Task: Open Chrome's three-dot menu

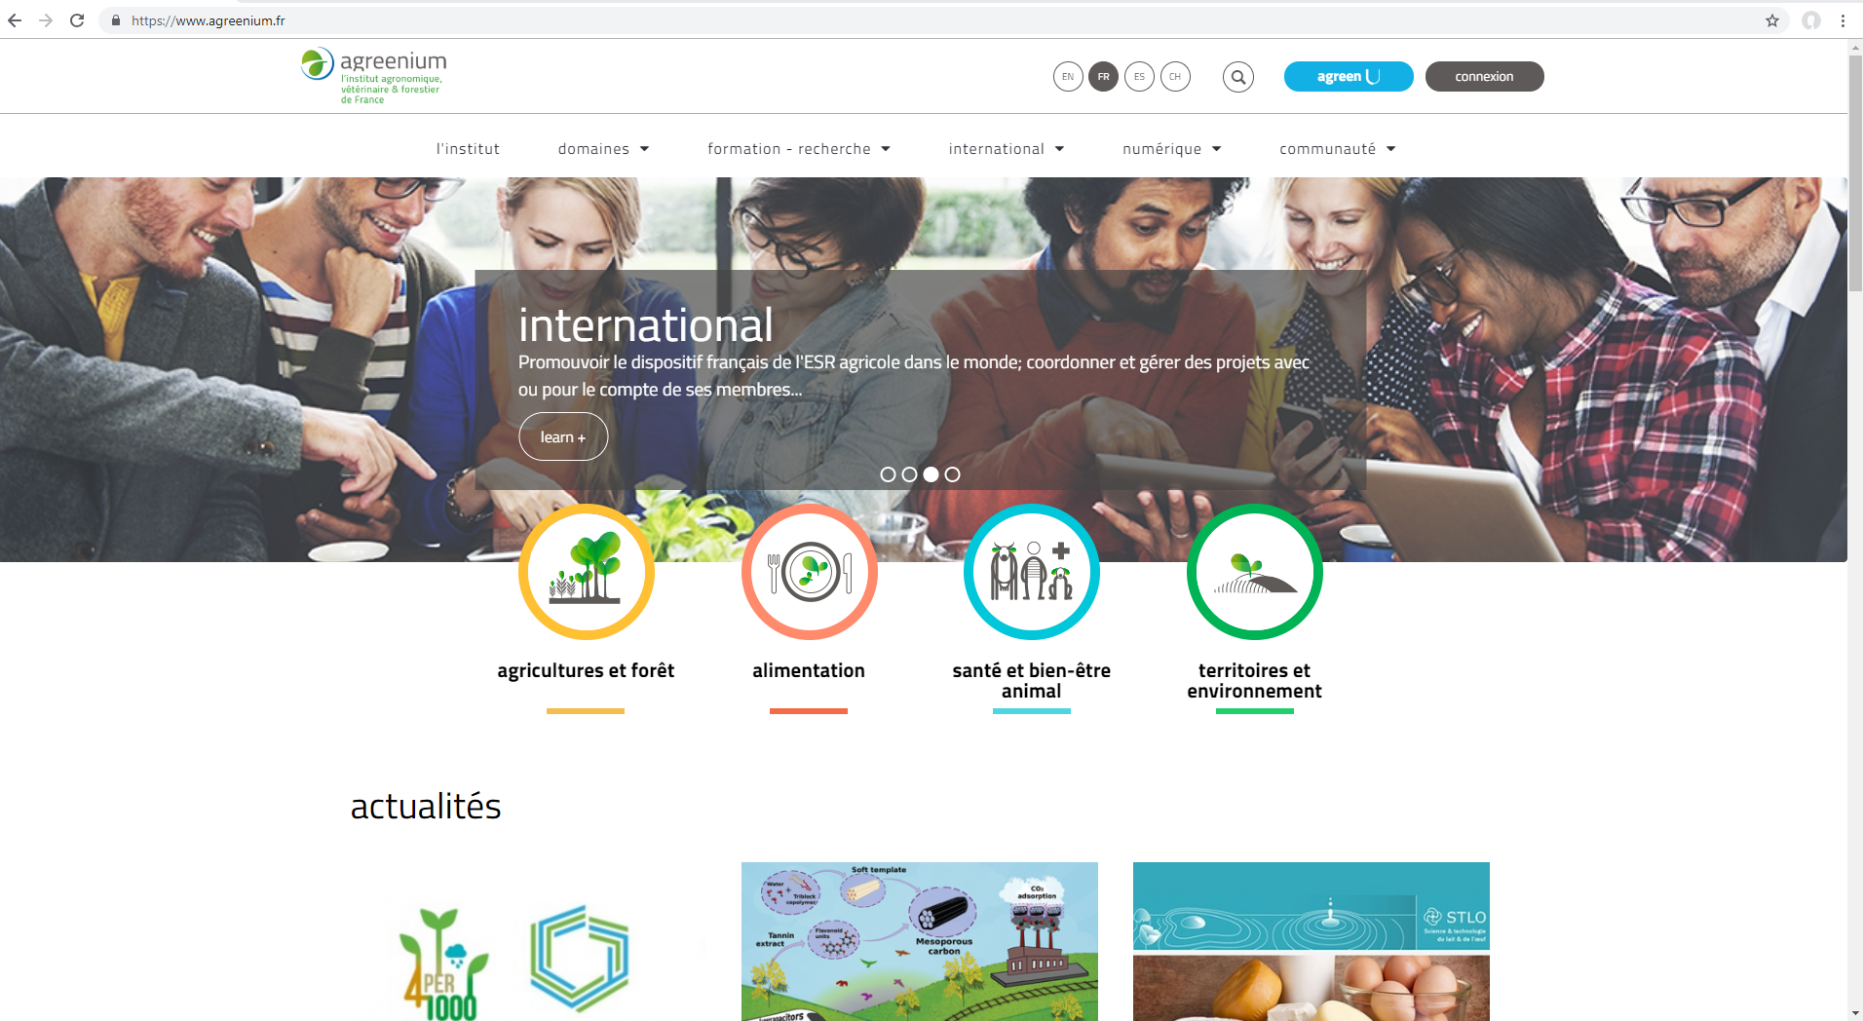Action: point(1843,20)
